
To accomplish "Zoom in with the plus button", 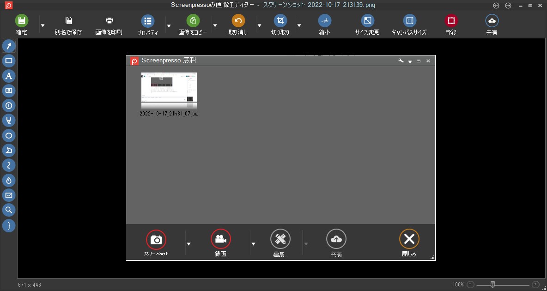I will tap(535, 285).
